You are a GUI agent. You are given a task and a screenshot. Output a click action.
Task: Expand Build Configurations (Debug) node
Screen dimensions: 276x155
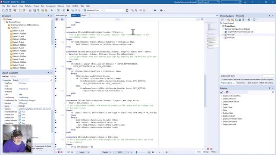[x=223, y=29]
